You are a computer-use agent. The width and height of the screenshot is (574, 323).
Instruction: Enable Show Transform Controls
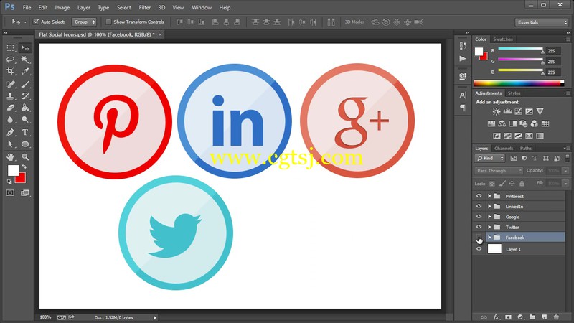pyautogui.click(x=108, y=22)
